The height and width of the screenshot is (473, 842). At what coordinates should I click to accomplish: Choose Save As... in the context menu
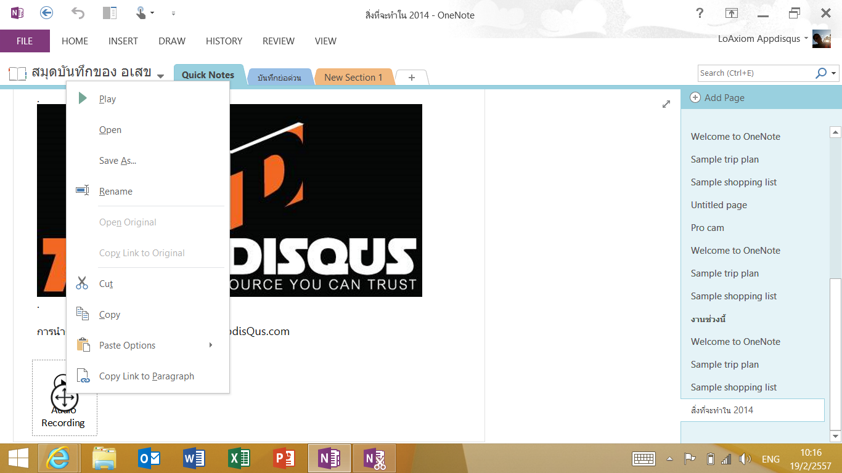point(148,160)
